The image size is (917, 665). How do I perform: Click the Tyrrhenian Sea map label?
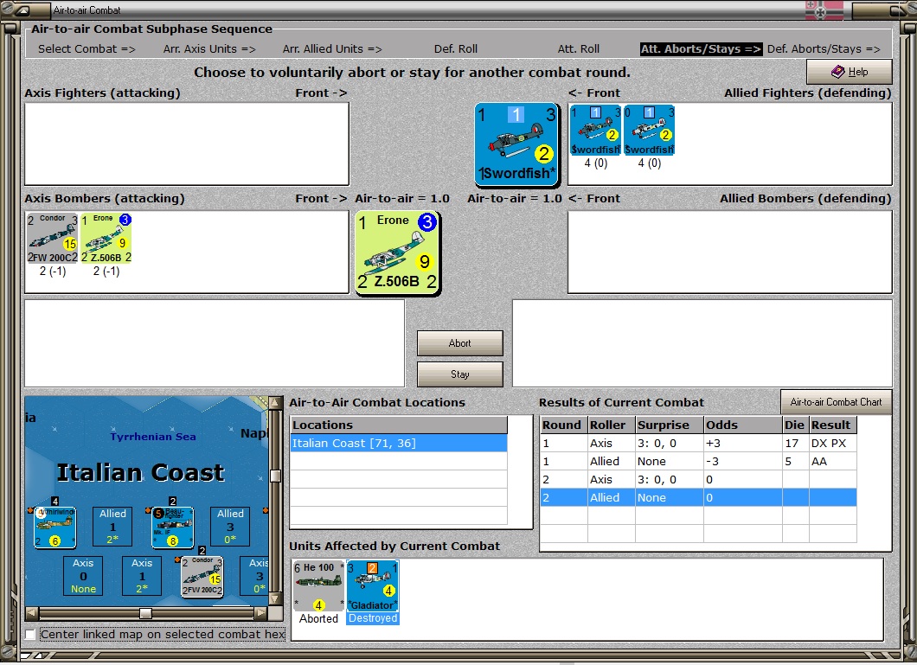153,437
